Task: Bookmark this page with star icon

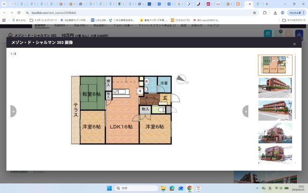Action: tap(255, 13)
